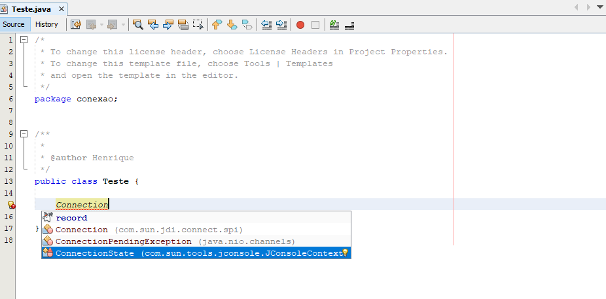This screenshot has height=299, width=606.
Task: Click Find Previous Occurrence icon
Action: pyautogui.click(x=153, y=25)
